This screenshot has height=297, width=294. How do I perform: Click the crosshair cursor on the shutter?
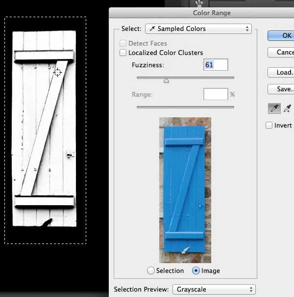coord(58,73)
